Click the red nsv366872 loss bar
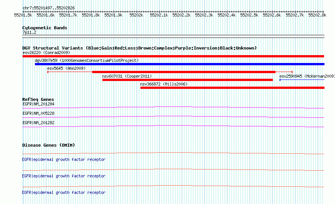This screenshot has height=204, width=335. [x=233, y=88]
